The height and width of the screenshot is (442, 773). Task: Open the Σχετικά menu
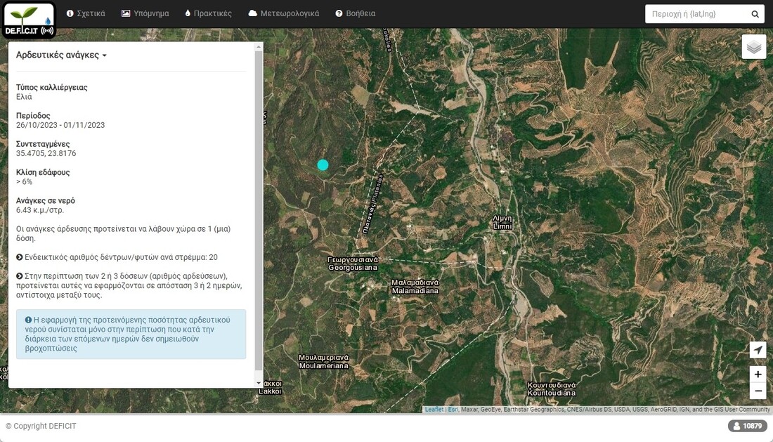click(86, 13)
